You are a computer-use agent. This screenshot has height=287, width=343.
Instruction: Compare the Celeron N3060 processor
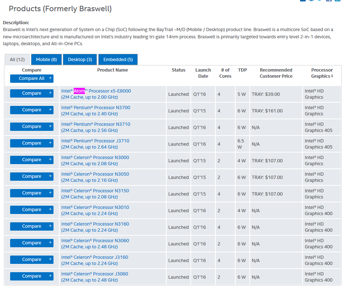[x=32, y=243]
